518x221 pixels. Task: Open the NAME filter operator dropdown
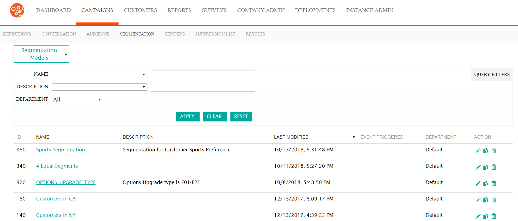click(99, 75)
